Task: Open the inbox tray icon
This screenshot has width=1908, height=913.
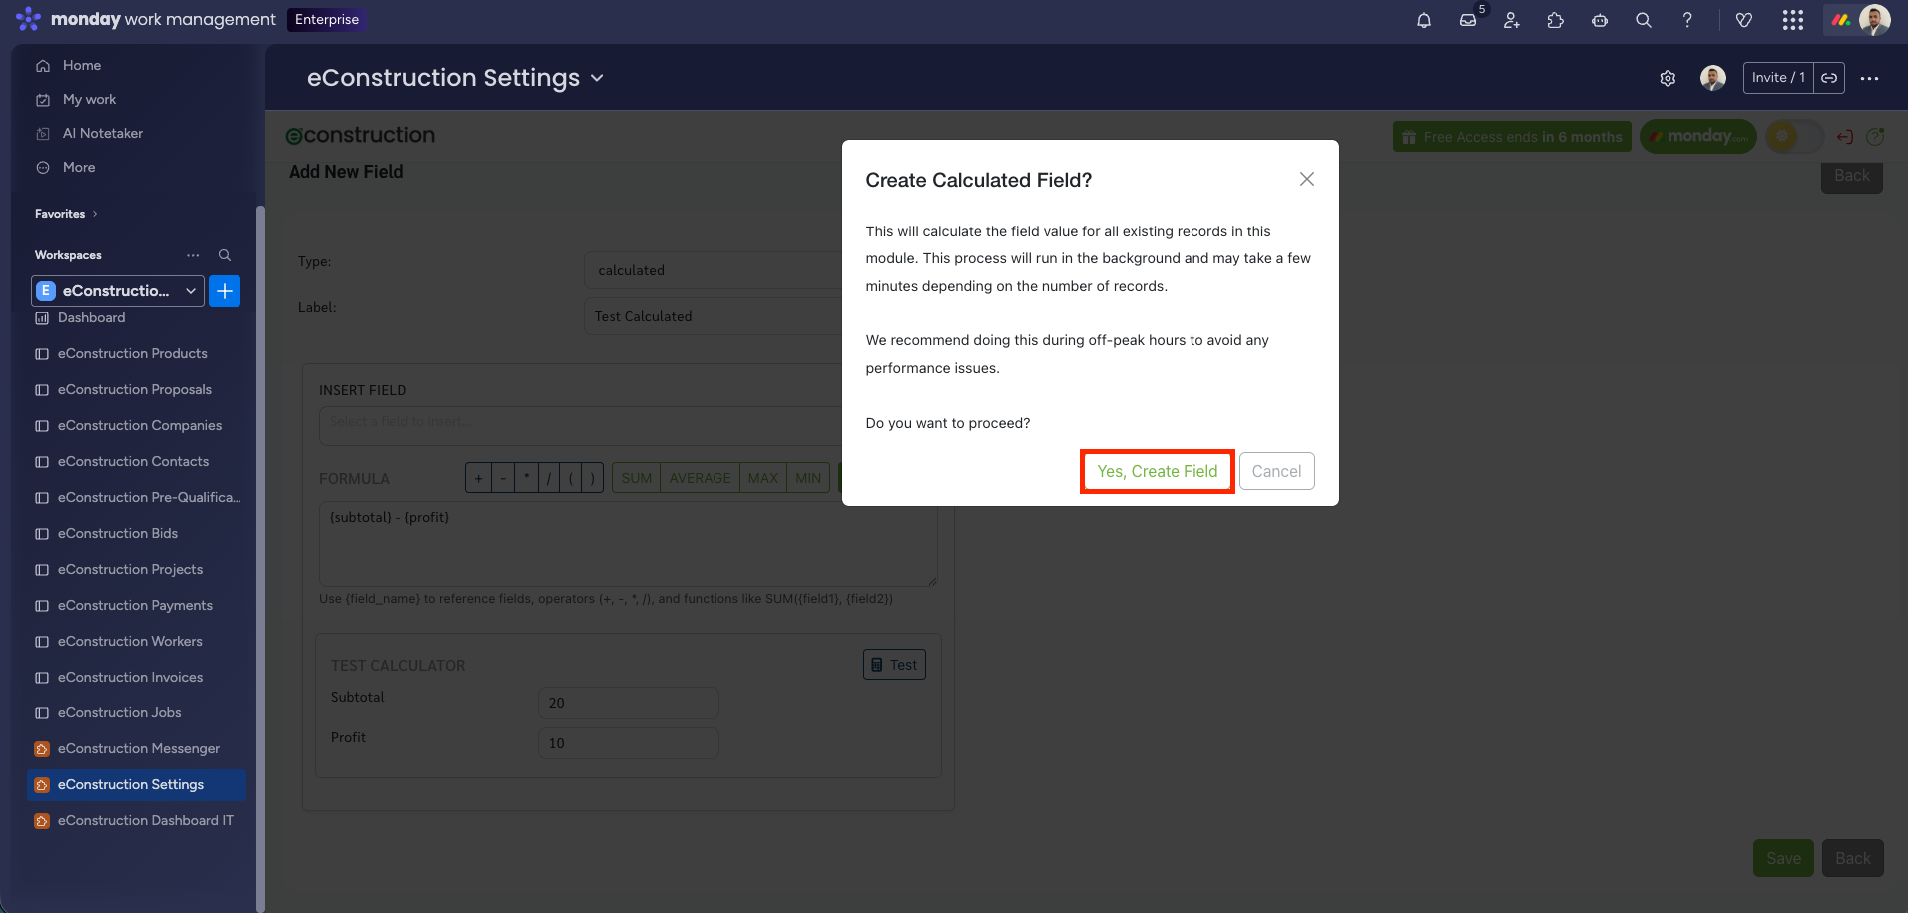Action: (1468, 20)
